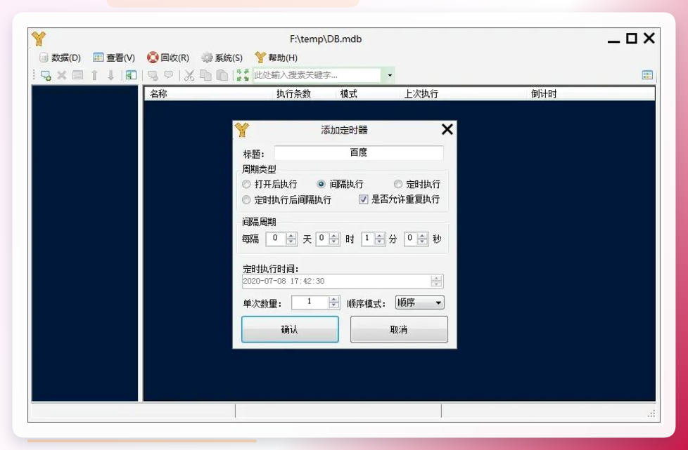
Task: Select the 定时执行 radio button
Action: [x=398, y=185]
